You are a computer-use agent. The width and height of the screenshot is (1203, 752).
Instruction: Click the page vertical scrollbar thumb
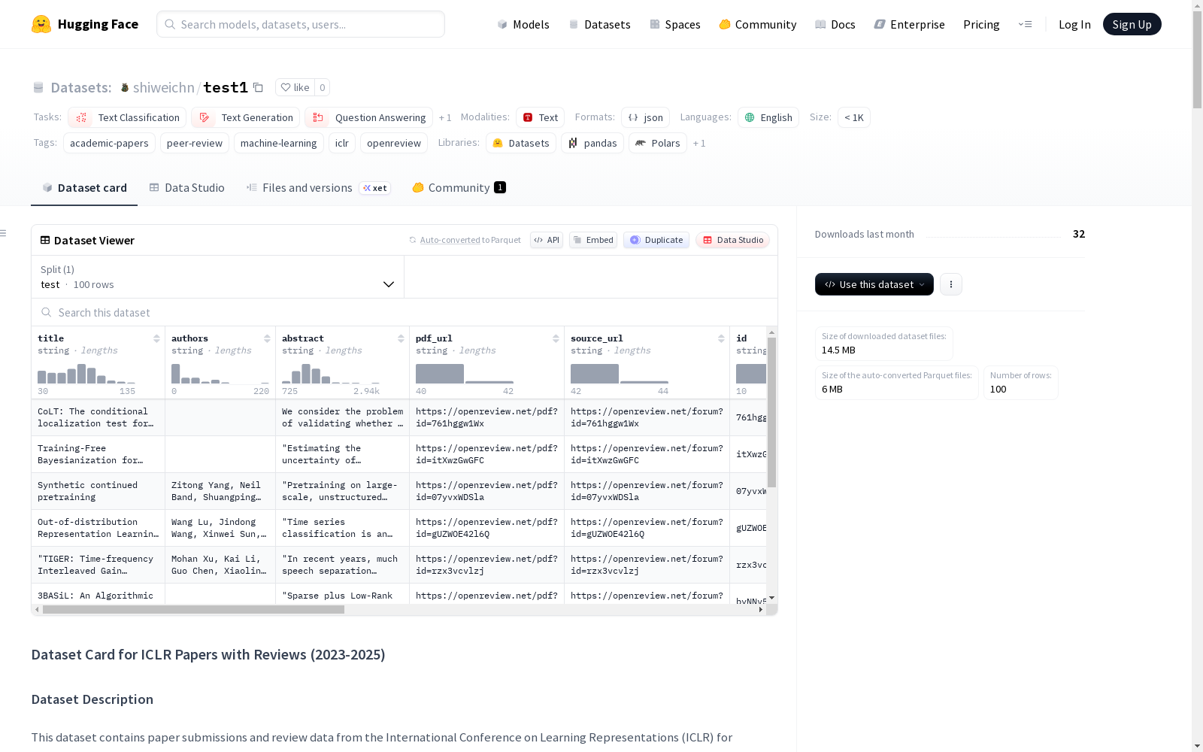pyautogui.click(x=1197, y=60)
